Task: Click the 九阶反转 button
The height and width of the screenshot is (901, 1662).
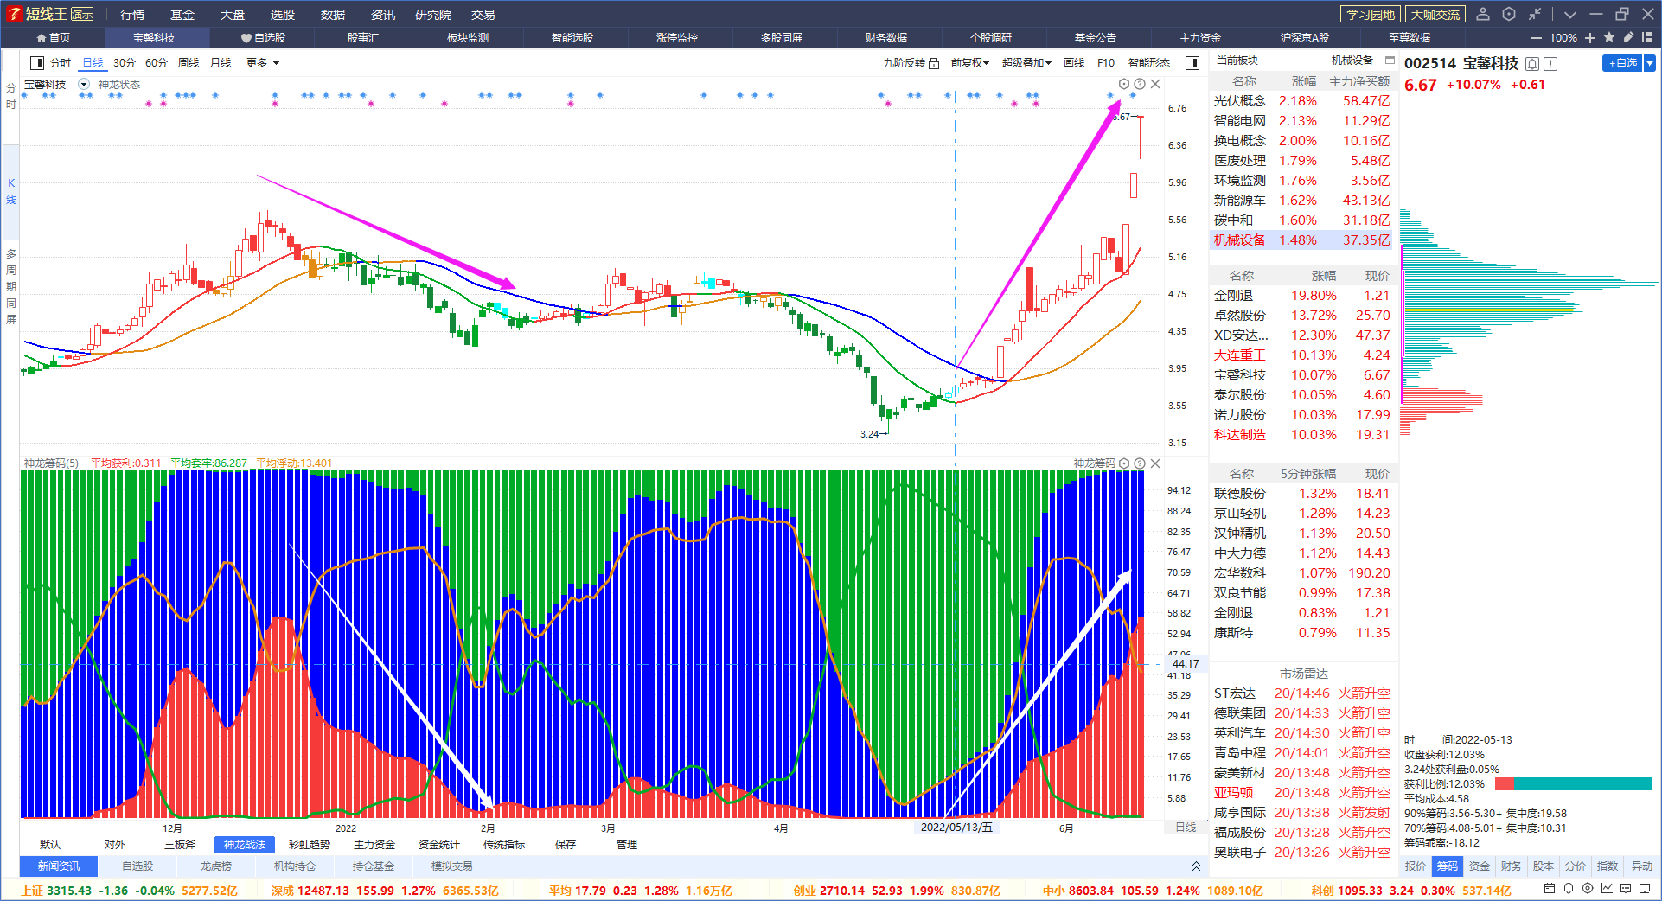Action: (x=905, y=63)
